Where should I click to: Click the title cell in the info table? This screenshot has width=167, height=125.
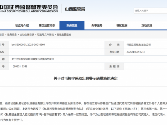(x=33, y=59)
